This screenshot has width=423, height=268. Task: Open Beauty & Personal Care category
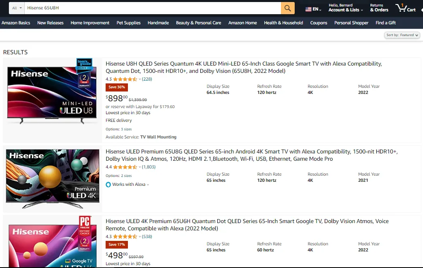(199, 23)
